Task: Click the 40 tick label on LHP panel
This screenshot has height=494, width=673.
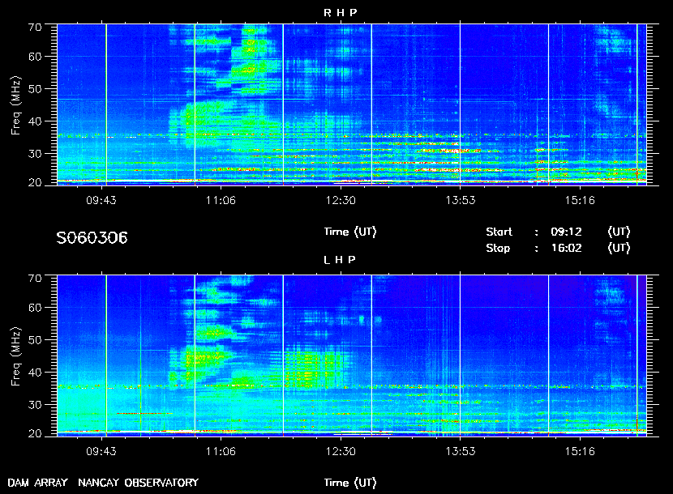Action: [x=35, y=373]
